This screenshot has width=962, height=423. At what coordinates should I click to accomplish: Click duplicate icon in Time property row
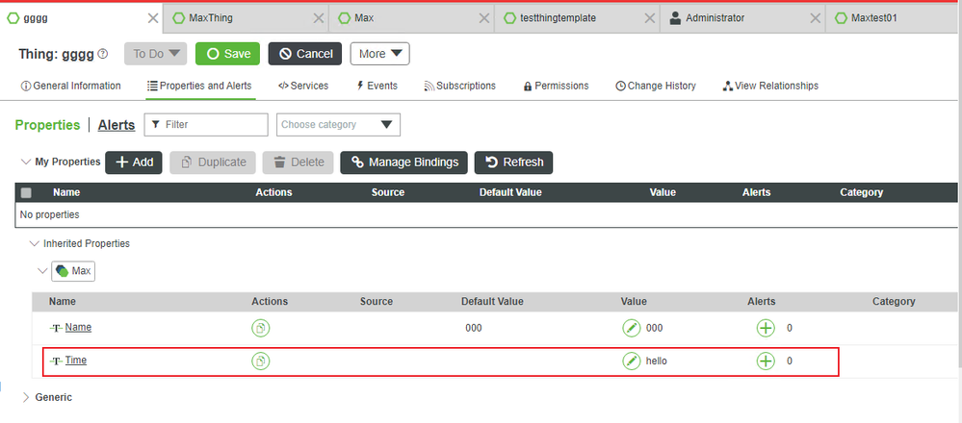pos(261,361)
